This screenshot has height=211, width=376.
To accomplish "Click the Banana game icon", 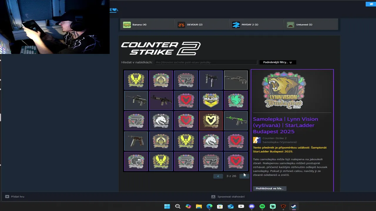I will click(127, 25).
